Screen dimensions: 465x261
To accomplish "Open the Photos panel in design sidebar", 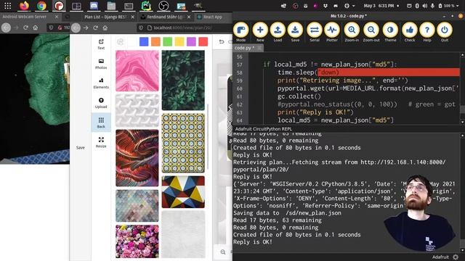I will 101,64.
